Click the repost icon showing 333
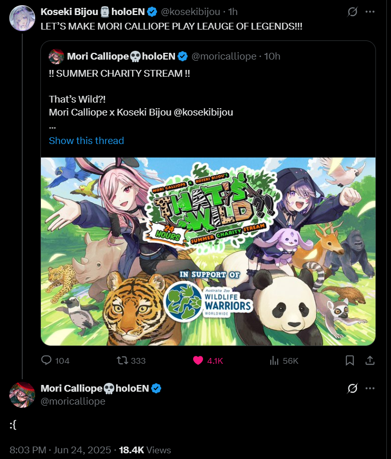 point(122,361)
